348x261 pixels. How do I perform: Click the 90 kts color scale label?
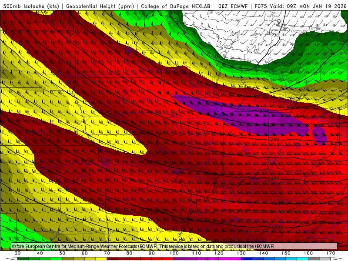click(x=152, y=253)
